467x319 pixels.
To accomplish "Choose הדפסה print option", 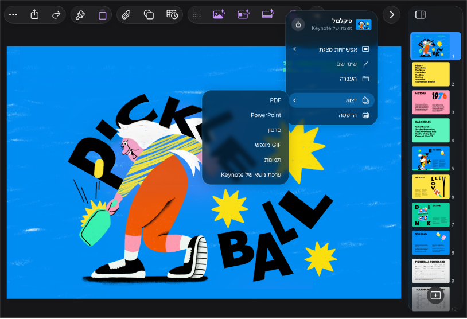I will coord(332,115).
